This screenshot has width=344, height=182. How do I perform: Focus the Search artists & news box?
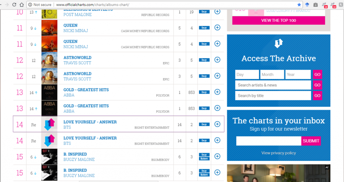click(x=273, y=85)
